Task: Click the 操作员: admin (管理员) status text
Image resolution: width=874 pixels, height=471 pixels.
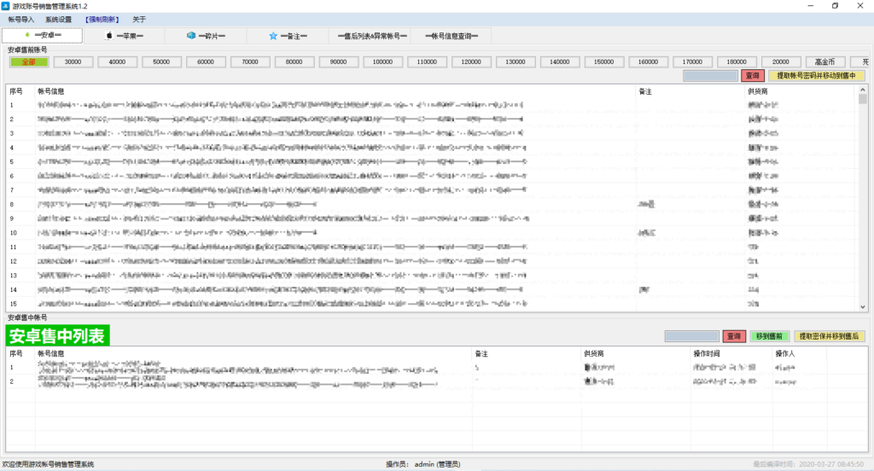Action: (423, 464)
